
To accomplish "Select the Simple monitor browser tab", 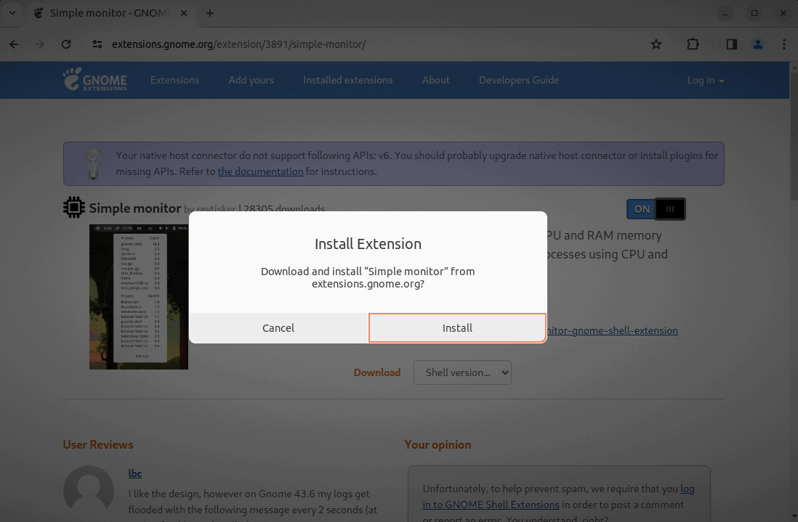I will (x=109, y=13).
